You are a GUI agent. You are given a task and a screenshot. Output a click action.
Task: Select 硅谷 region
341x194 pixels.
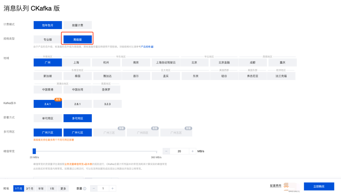tap(224, 76)
